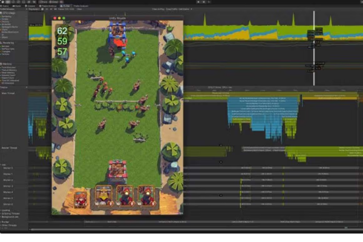Collapse the Loading threads group

point(2,211)
